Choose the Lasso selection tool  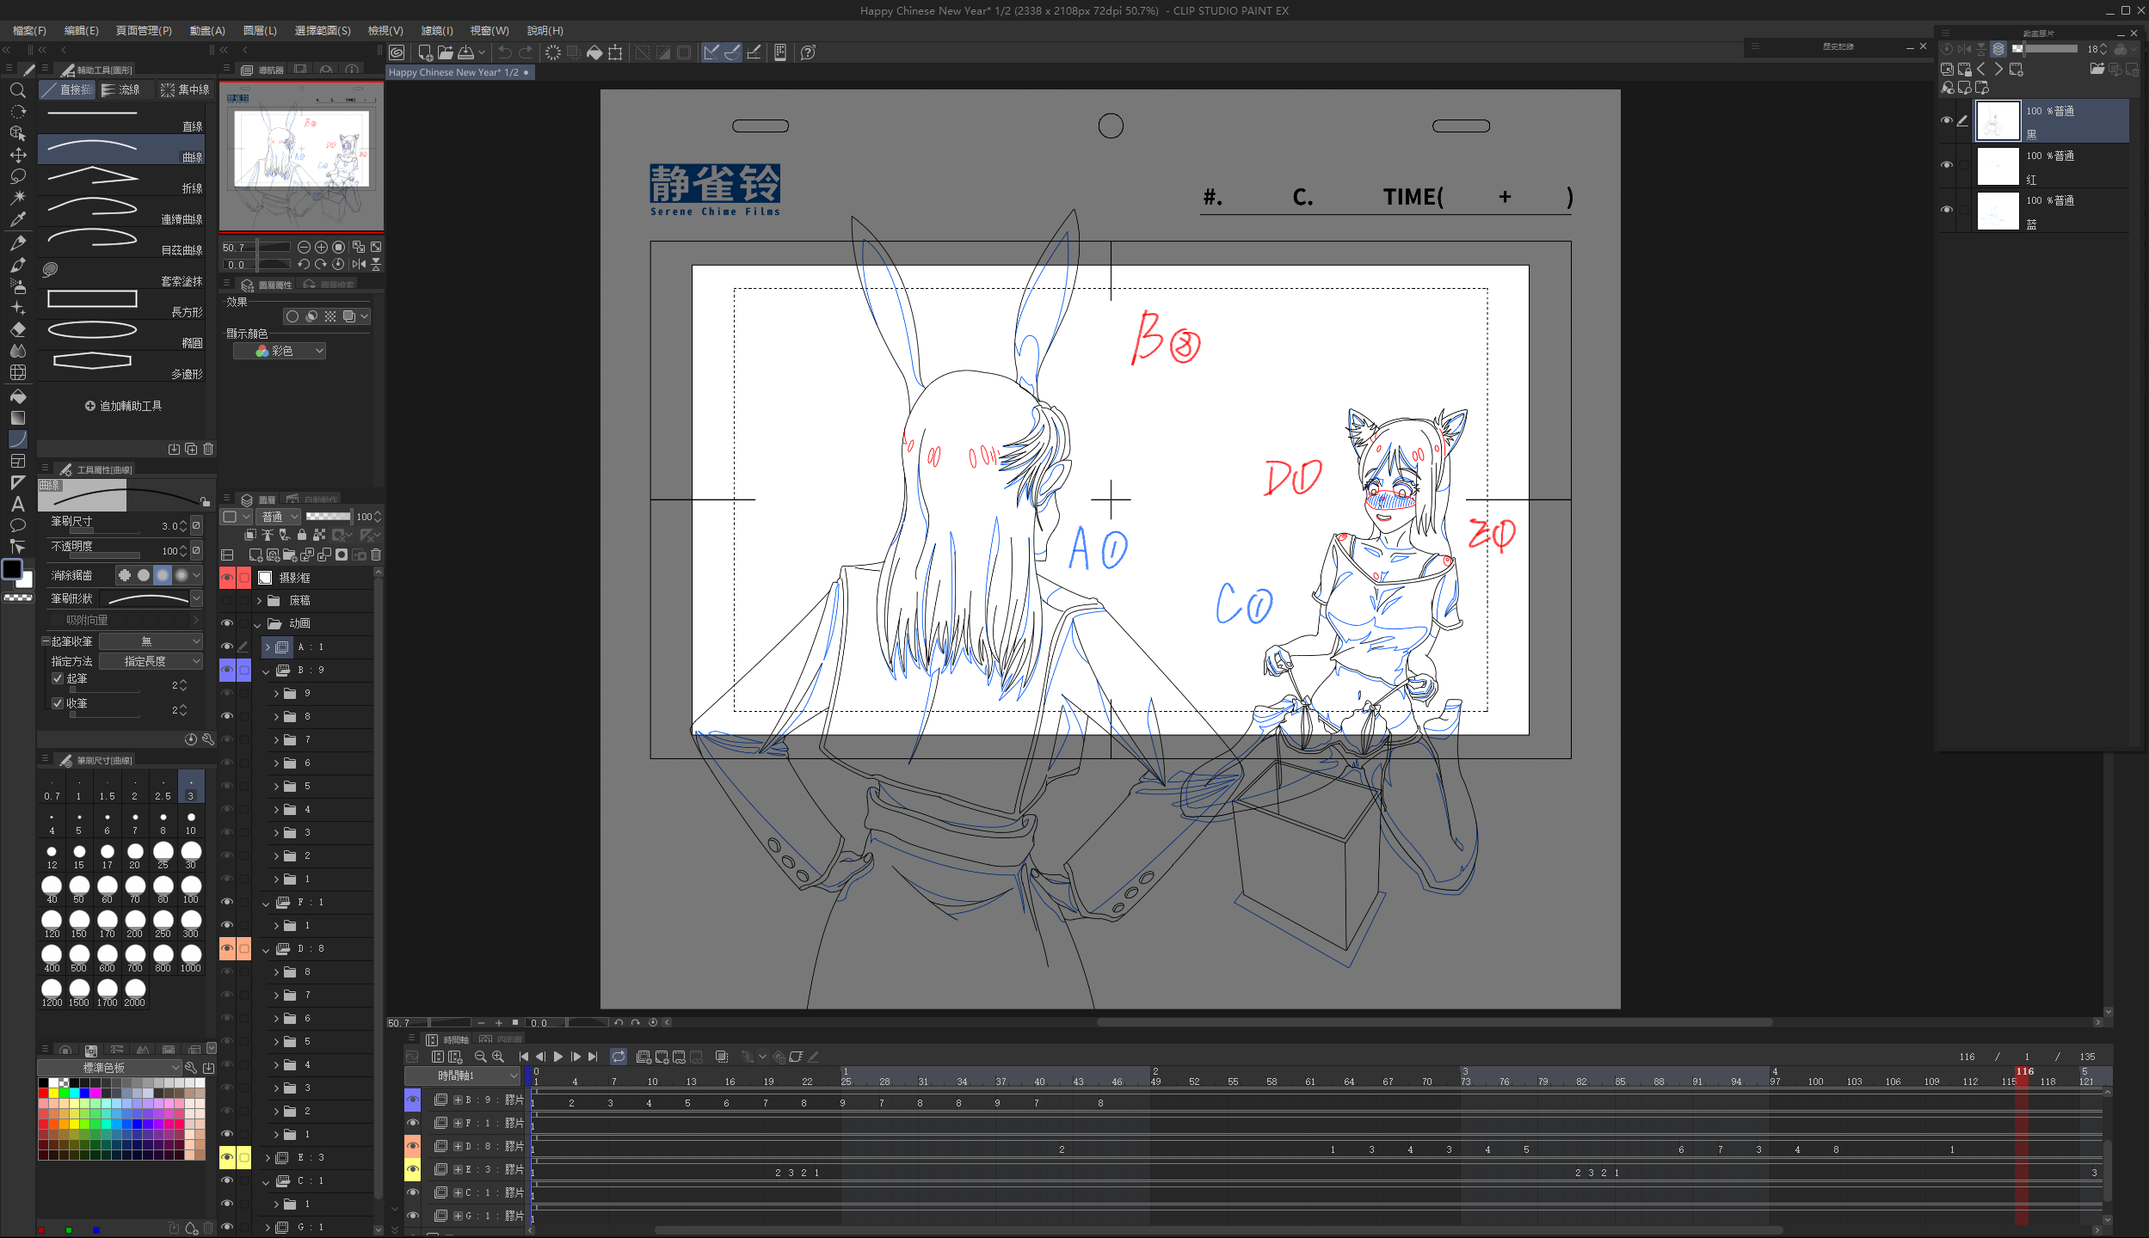(x=17, y=176)
